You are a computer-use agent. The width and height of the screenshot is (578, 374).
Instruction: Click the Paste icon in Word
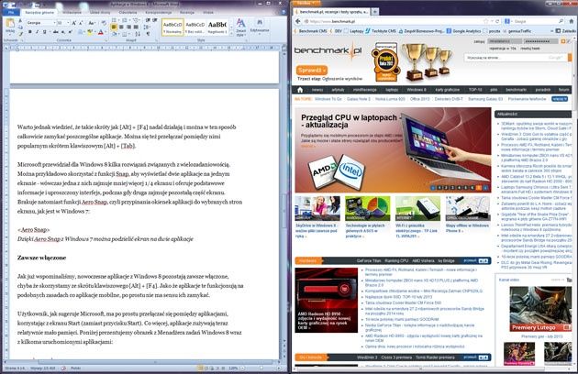(10, 25)
